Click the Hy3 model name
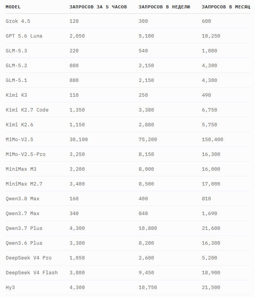 [x=10, y=288]
